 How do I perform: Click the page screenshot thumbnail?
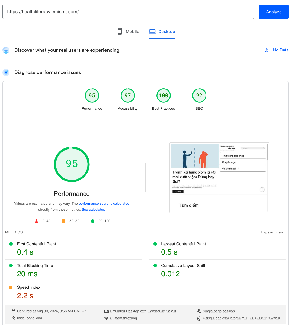point(219,177)
